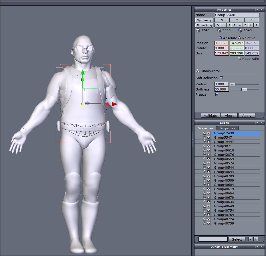Hide Group40619 via its eye icon
Viewport: 266px width, 256px height.
click(x=209, y=189)
